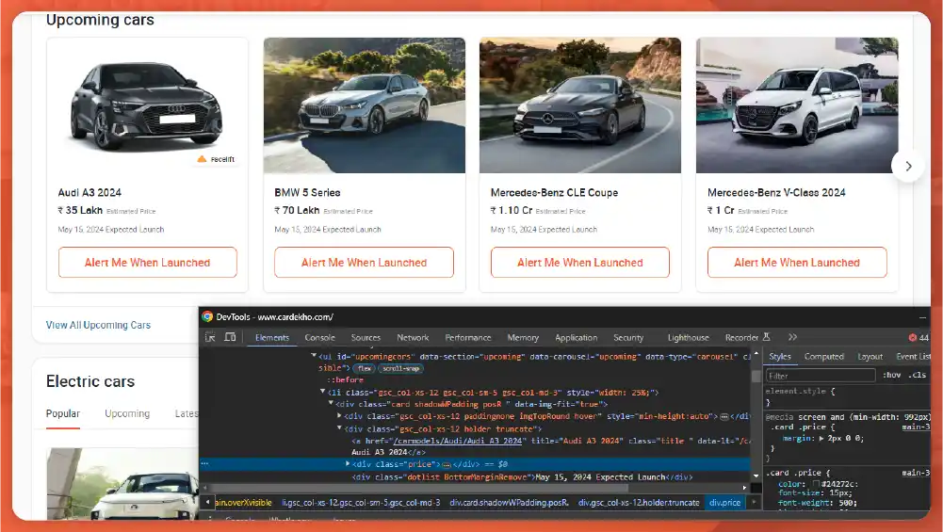Click the Chrome logo in the DevTools title bar
The height and width of the screenshot is (532, 943).
pyautogui.click(x=207, y=316)
